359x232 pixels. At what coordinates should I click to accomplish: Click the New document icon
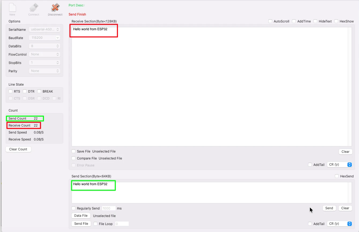tap(12, 8)
